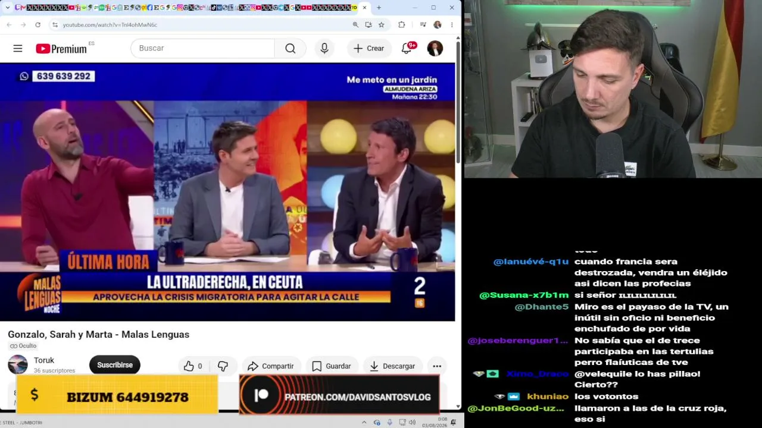Click chat message 'los votontos'
The image size is (762, 428).
[x=606, y=396]
